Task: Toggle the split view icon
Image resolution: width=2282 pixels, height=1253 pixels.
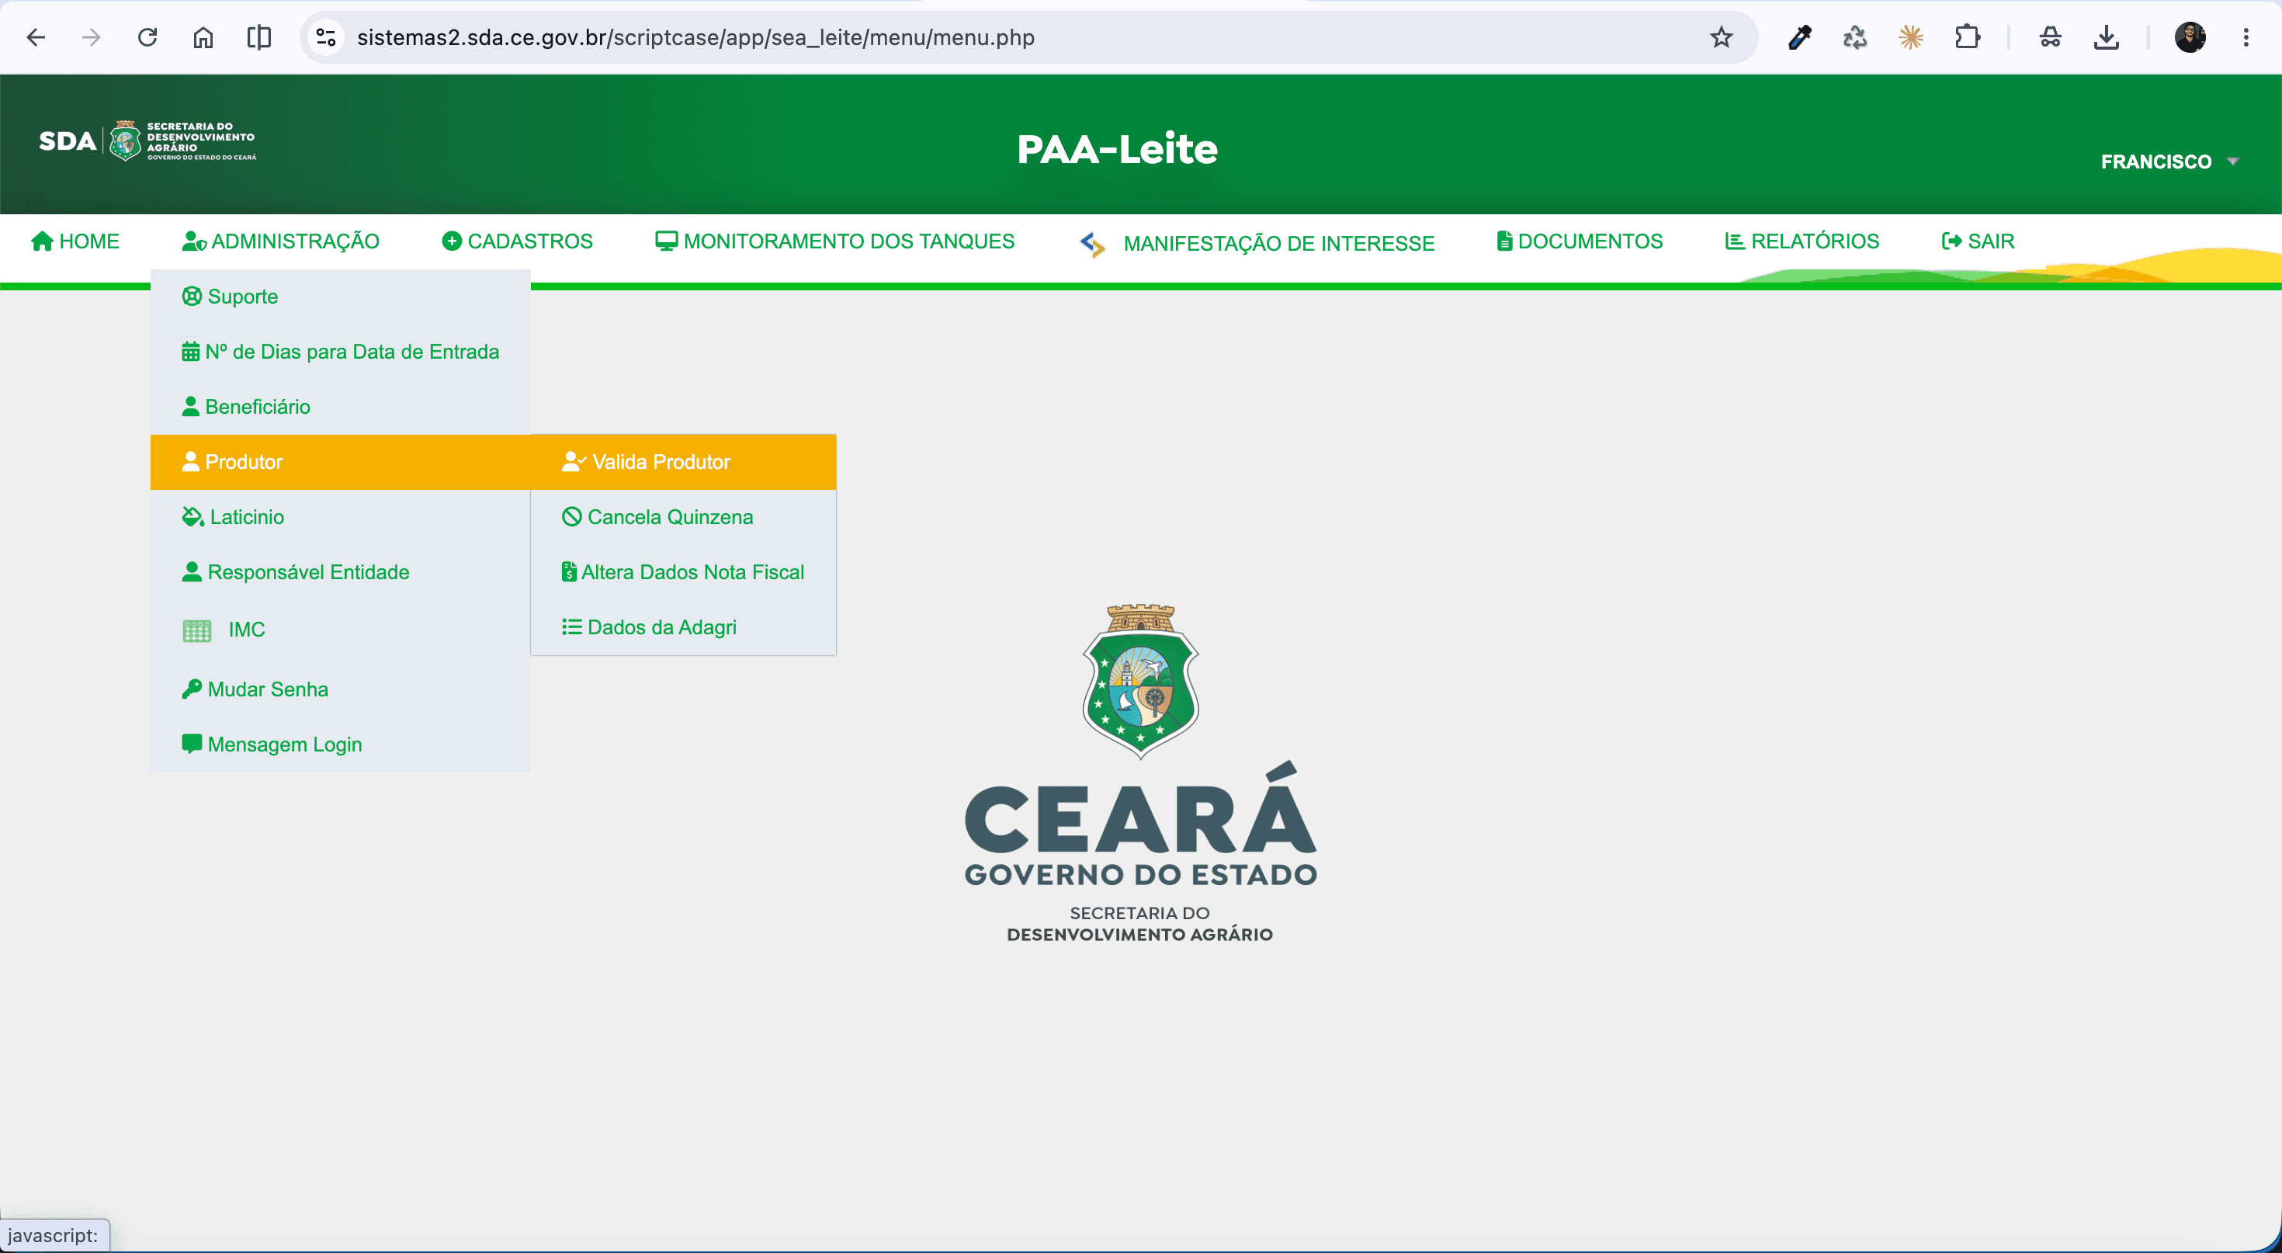Action: 258,37
